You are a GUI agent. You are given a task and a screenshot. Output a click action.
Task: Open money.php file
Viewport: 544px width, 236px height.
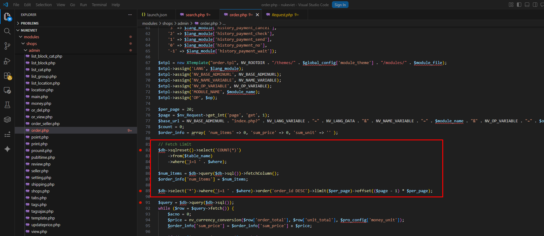tap(76, 104)
